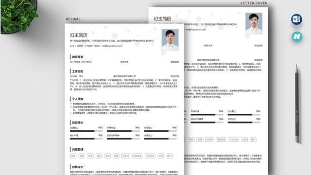Click the 幻主简历 title on the front resume

tap(79, 35)
